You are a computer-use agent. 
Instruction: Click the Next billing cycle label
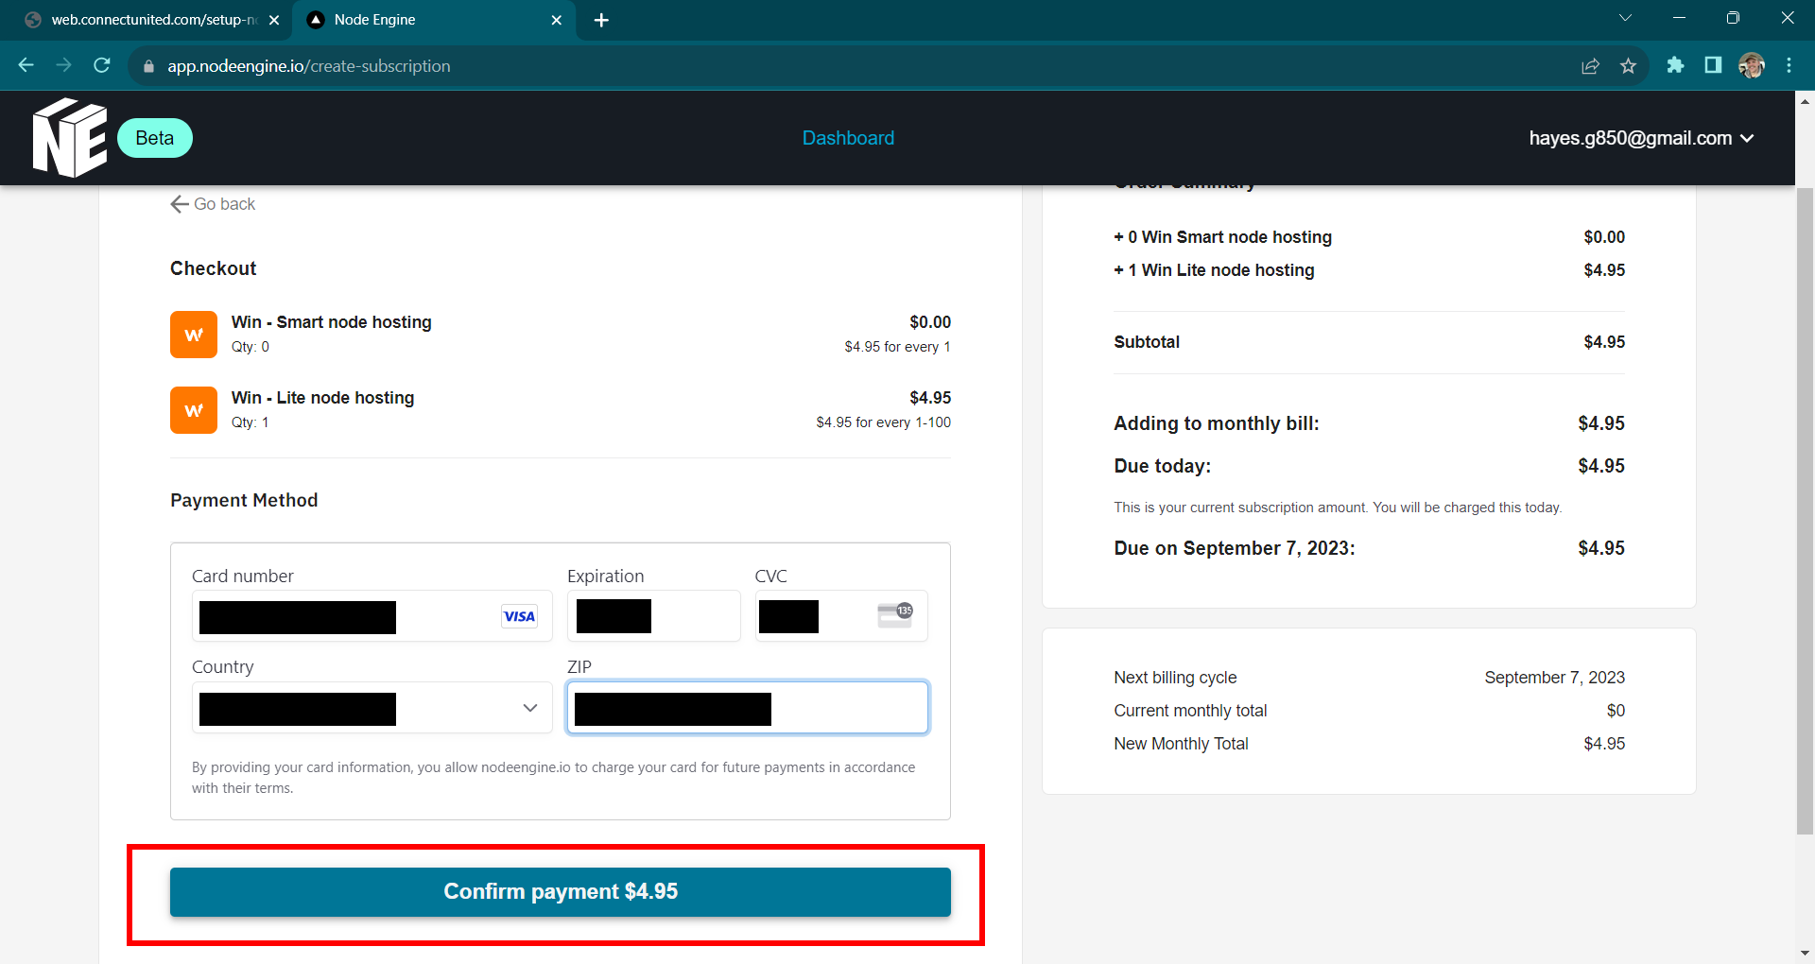click(1175, 678)
